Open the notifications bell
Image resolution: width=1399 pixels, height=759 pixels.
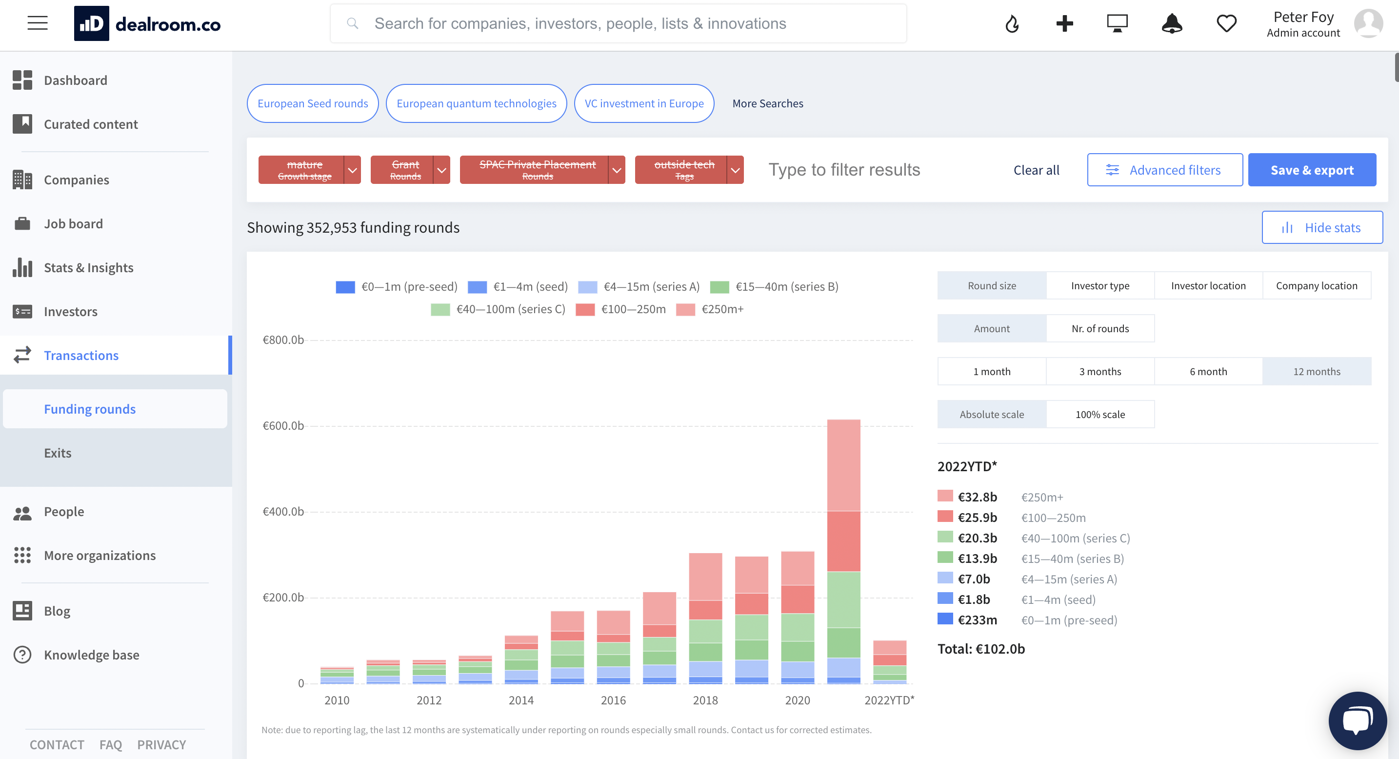(x=1172, y=23)
